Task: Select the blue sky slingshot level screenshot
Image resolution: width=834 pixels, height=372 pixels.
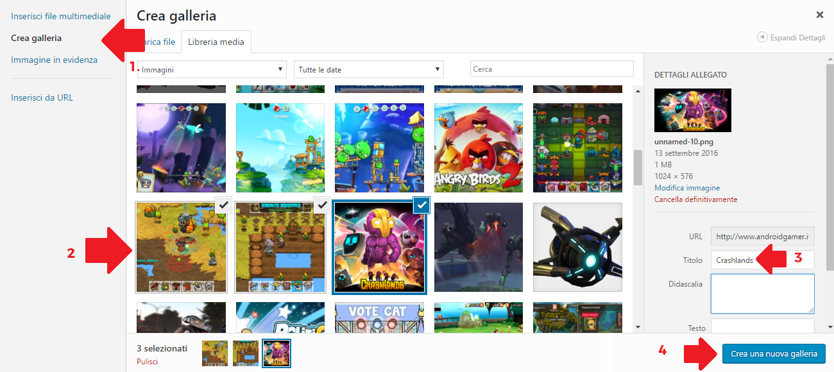Action: pyautogui.click(x=280, y=148)
